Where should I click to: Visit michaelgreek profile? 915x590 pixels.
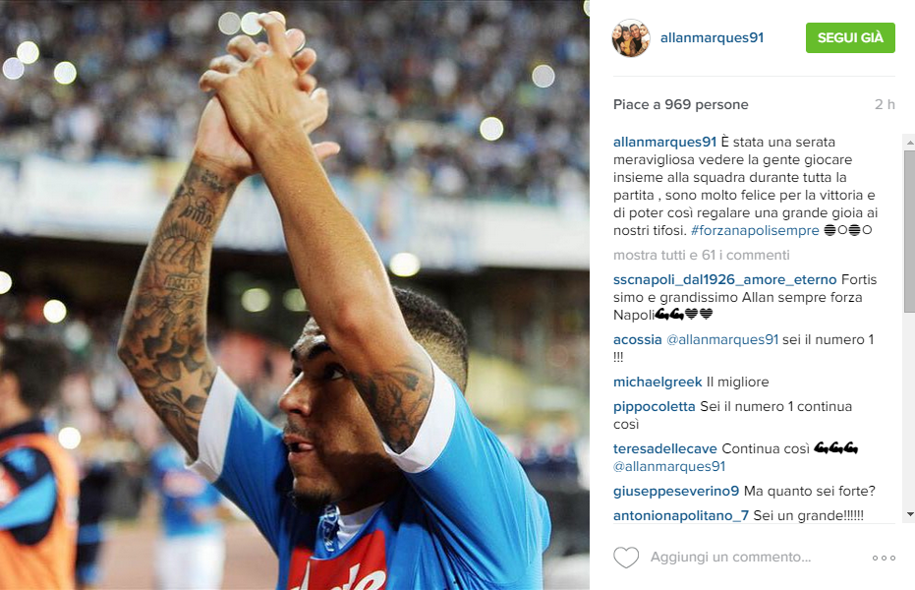pyautogui.click(x=658, y=383)
